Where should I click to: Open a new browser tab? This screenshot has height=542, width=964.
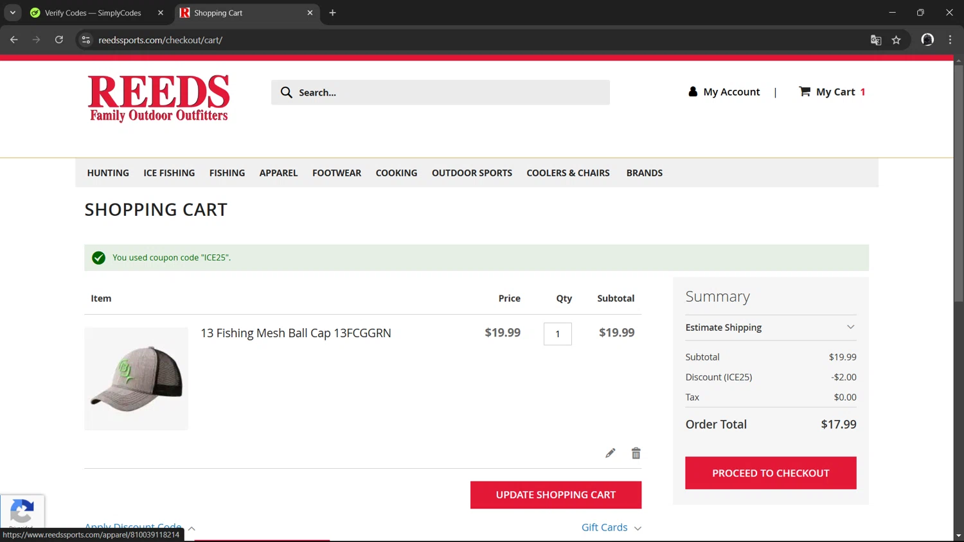point(332,13)
